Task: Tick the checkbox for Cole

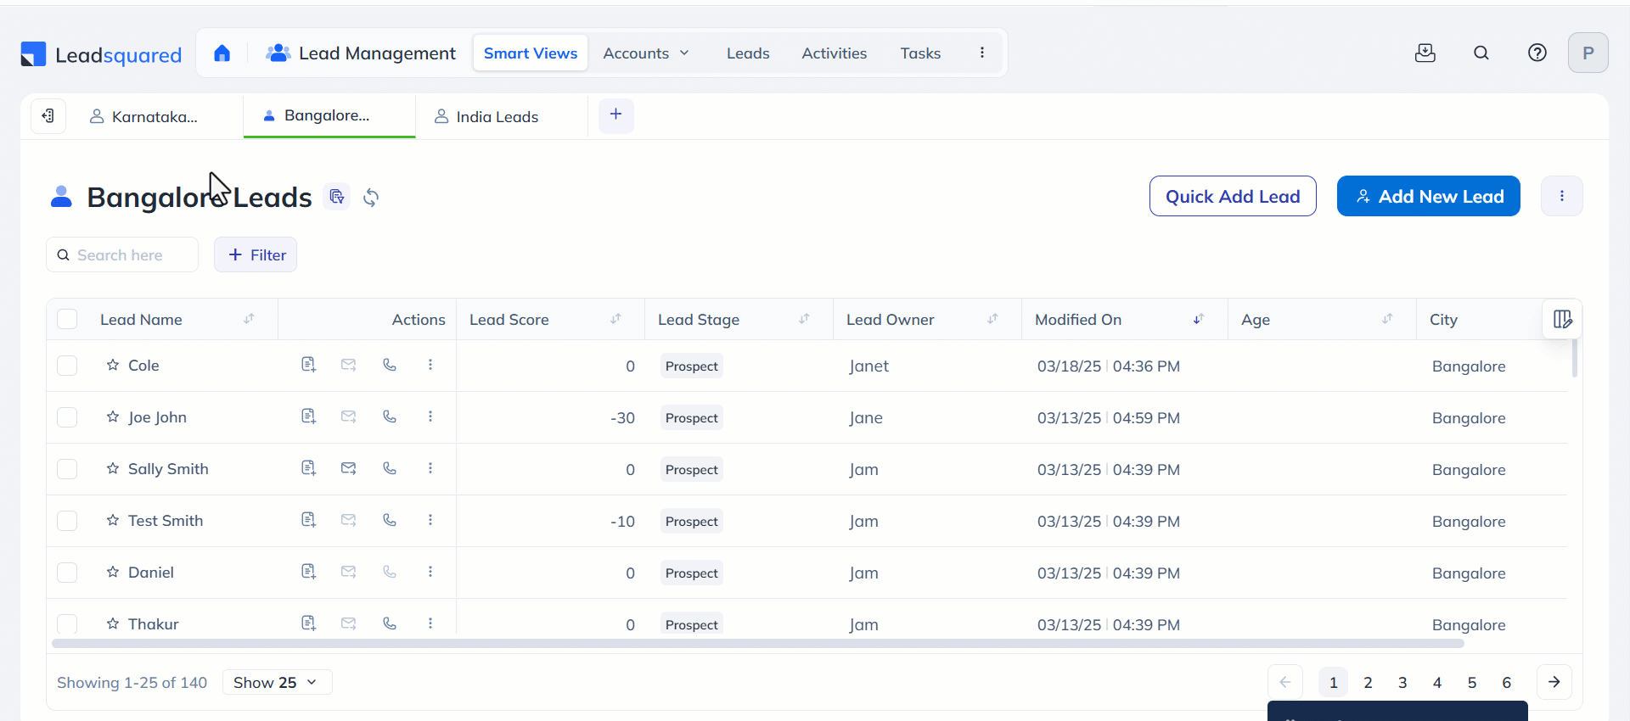Action: 67,366
